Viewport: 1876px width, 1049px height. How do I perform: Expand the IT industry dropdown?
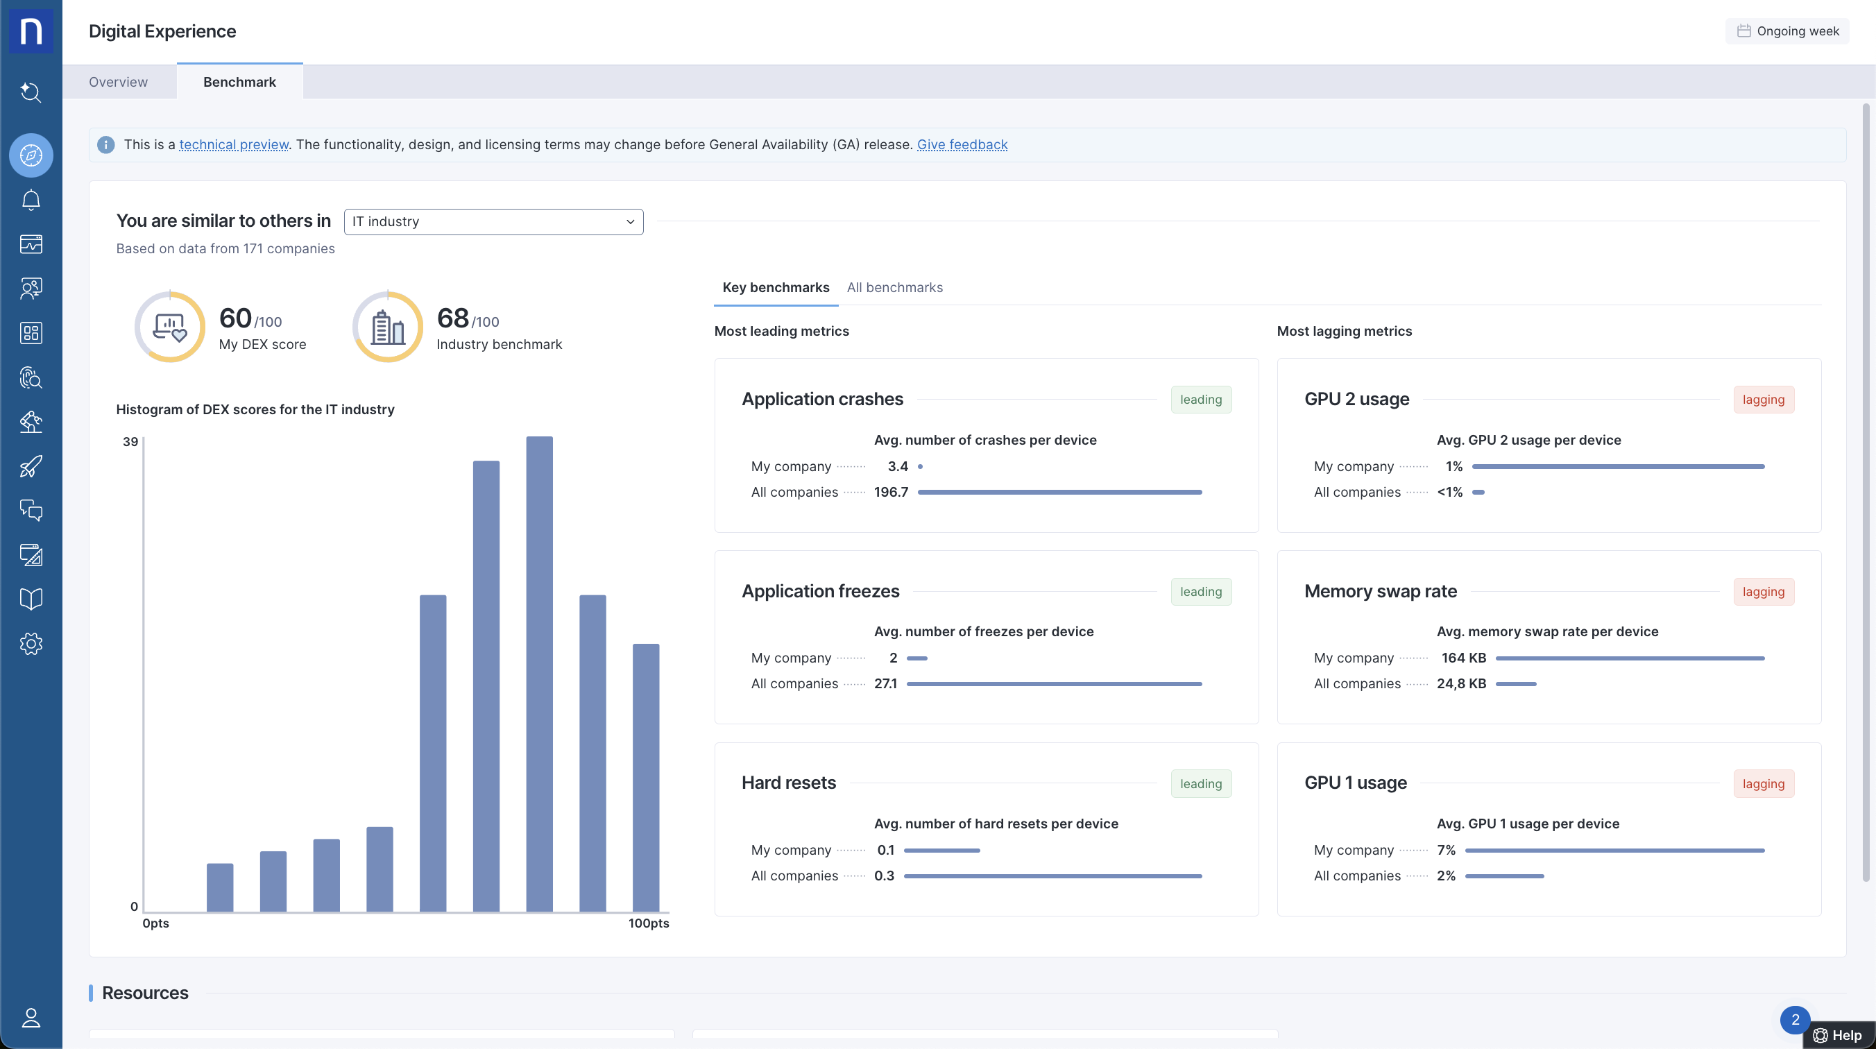pos(493,221)
